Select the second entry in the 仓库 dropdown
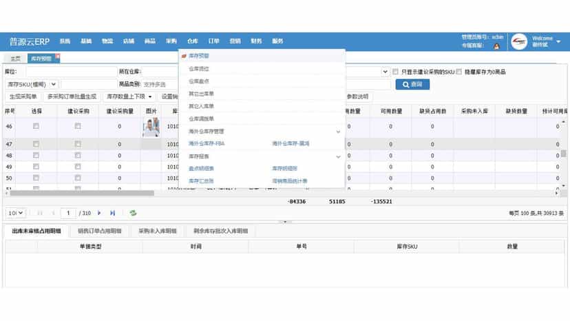Viewport: 570px width, 321px height. (199, 69)
